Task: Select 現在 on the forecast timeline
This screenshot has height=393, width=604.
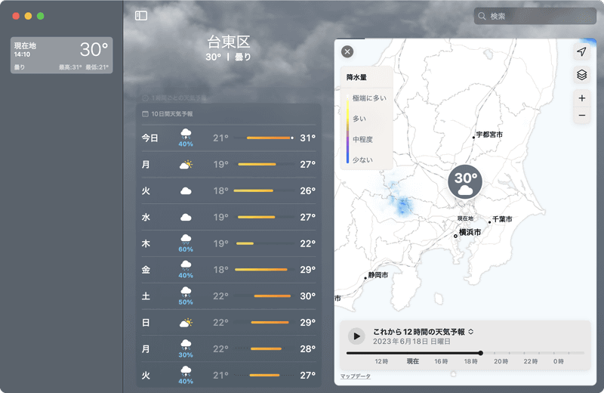Action: [412, 361]
